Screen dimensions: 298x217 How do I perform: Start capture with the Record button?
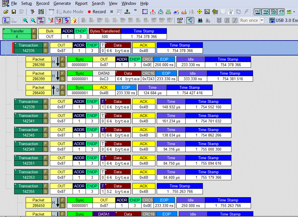97,12
